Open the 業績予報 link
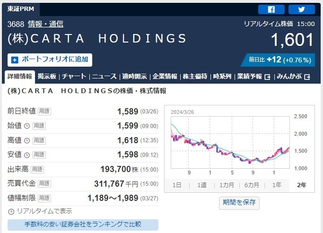This screenshot has height=233, width=323. 249,77
